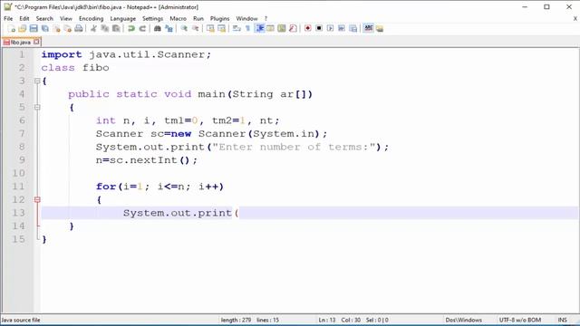Open the Replace dialog icon
This screenshot has height=326, width=580.
169,28
